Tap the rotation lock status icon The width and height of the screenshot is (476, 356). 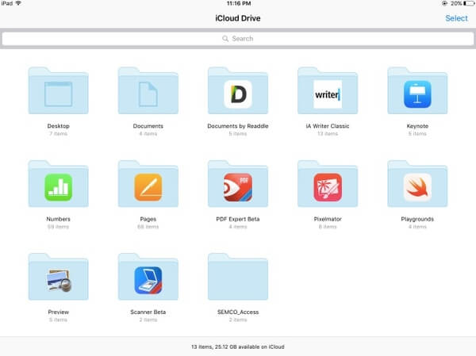pos(444,3)
